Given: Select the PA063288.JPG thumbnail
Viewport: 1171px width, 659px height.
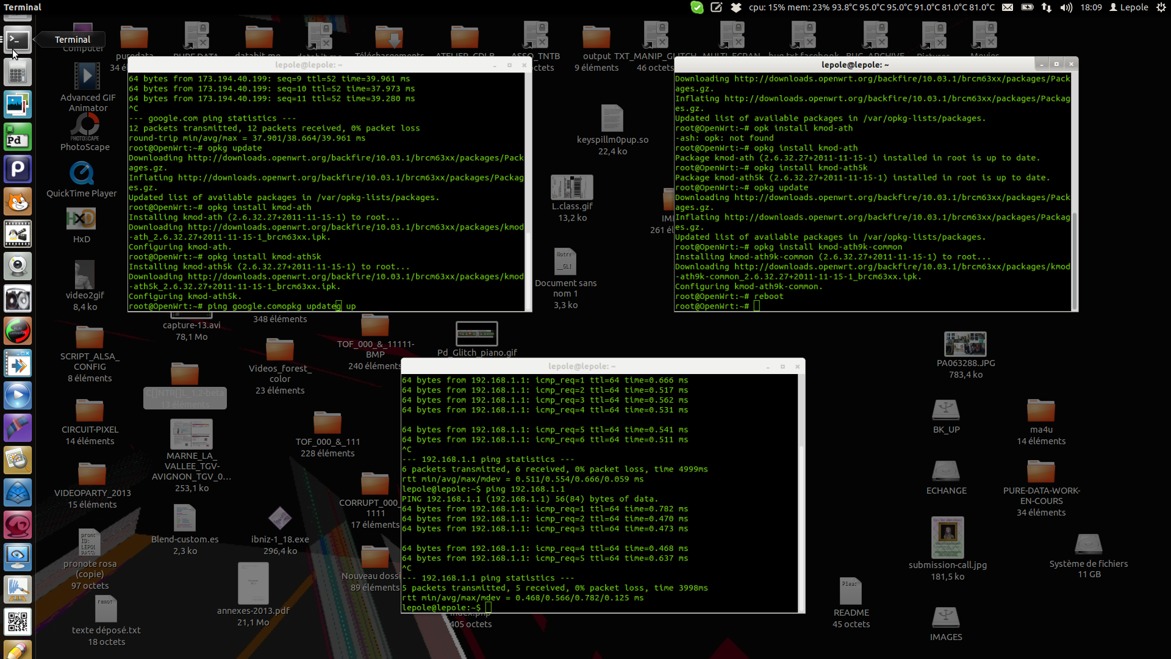Looking at the screenshot, I should 965,344.
